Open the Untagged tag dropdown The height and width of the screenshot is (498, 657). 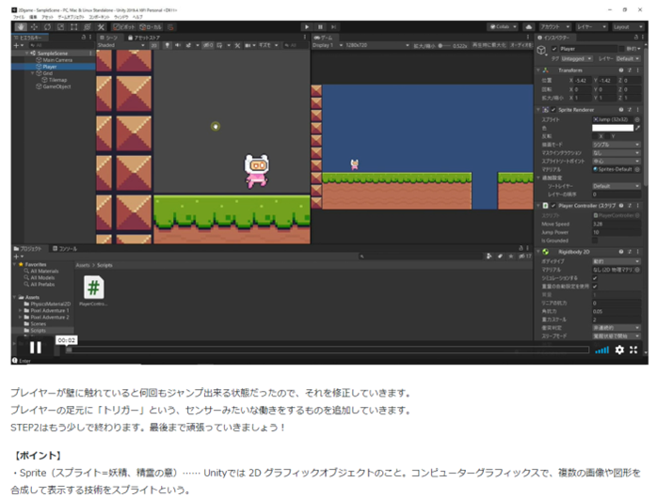(577, 59)
